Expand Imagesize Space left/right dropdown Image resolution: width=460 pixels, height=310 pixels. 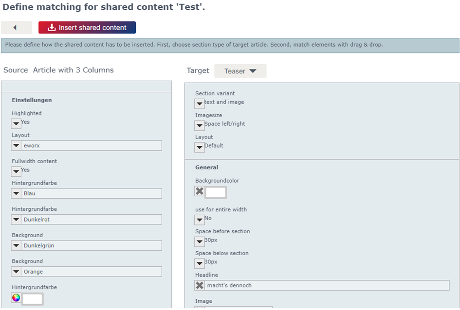tap(200, 125)
